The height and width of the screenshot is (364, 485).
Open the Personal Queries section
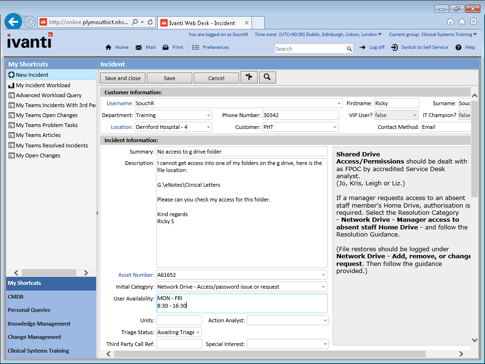coord(51,310)
